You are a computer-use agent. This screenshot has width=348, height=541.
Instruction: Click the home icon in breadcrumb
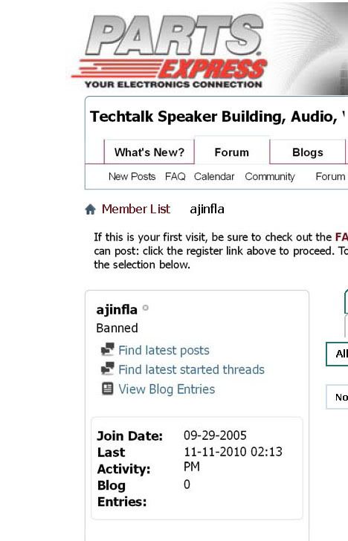click(x=90, y=209)
